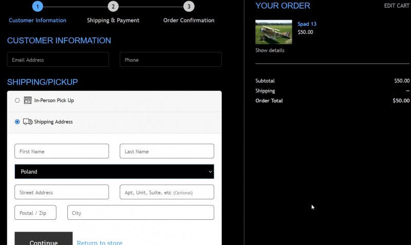411x245 pixels.
Task: Focus the City field
Action: point(140,213)
